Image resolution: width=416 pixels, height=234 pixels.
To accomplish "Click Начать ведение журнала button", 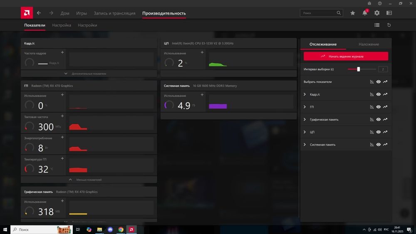I will [x=346, y=56].
